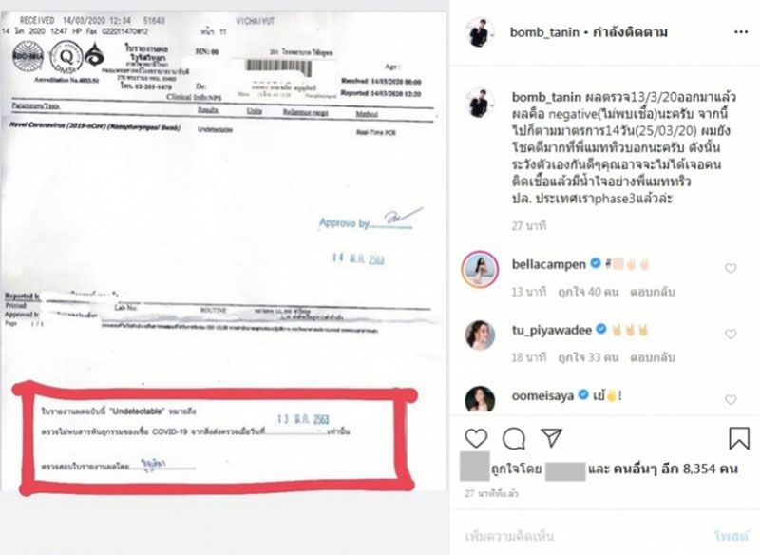Open tu_piyawadee's avatar

480,335
